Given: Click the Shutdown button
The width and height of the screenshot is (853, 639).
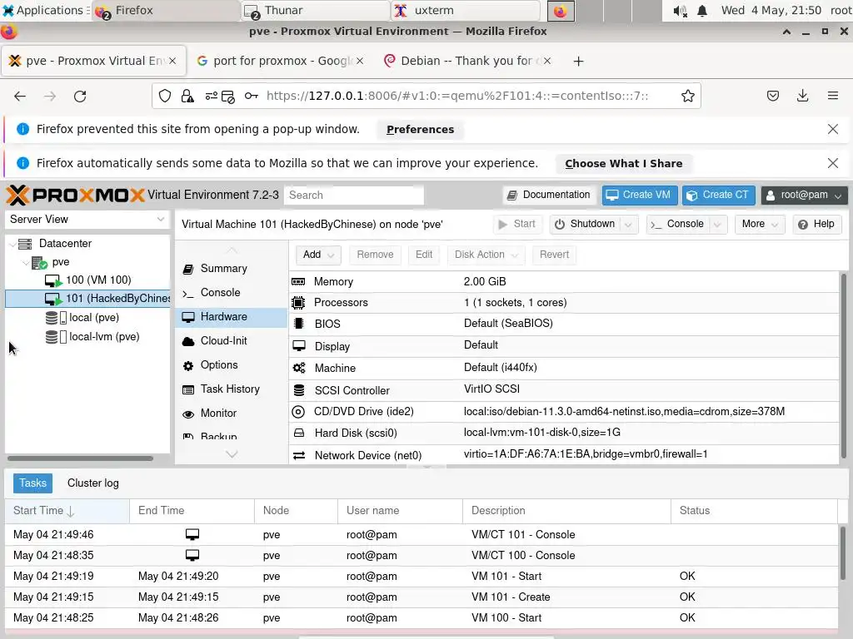Looking at the screenshot, I should (x=586, y=224).
